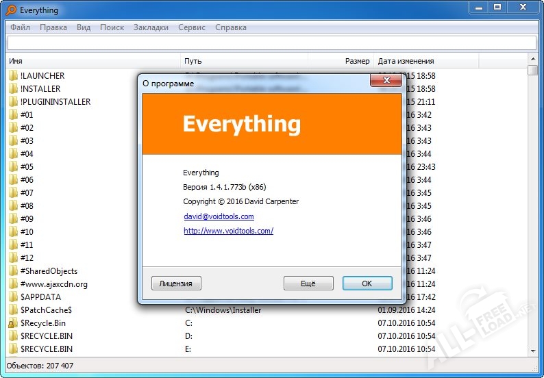The height and width of the screenshot is (378, 544).
Task: Select the $APPDATA folder icon
Action: pos(13,297)
